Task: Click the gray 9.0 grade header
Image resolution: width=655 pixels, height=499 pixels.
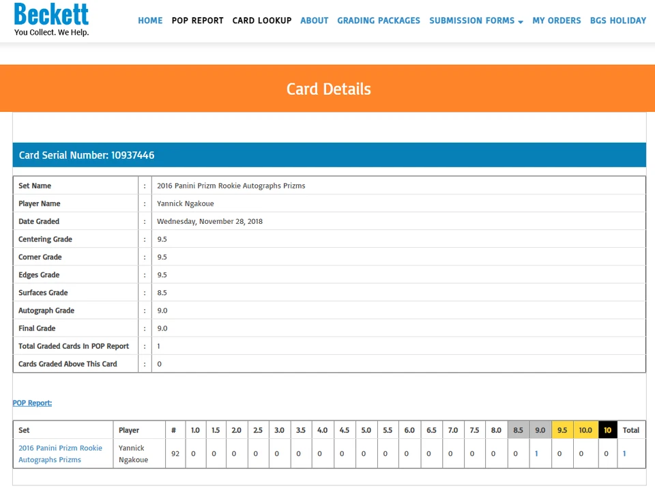Action: [540, 430]
